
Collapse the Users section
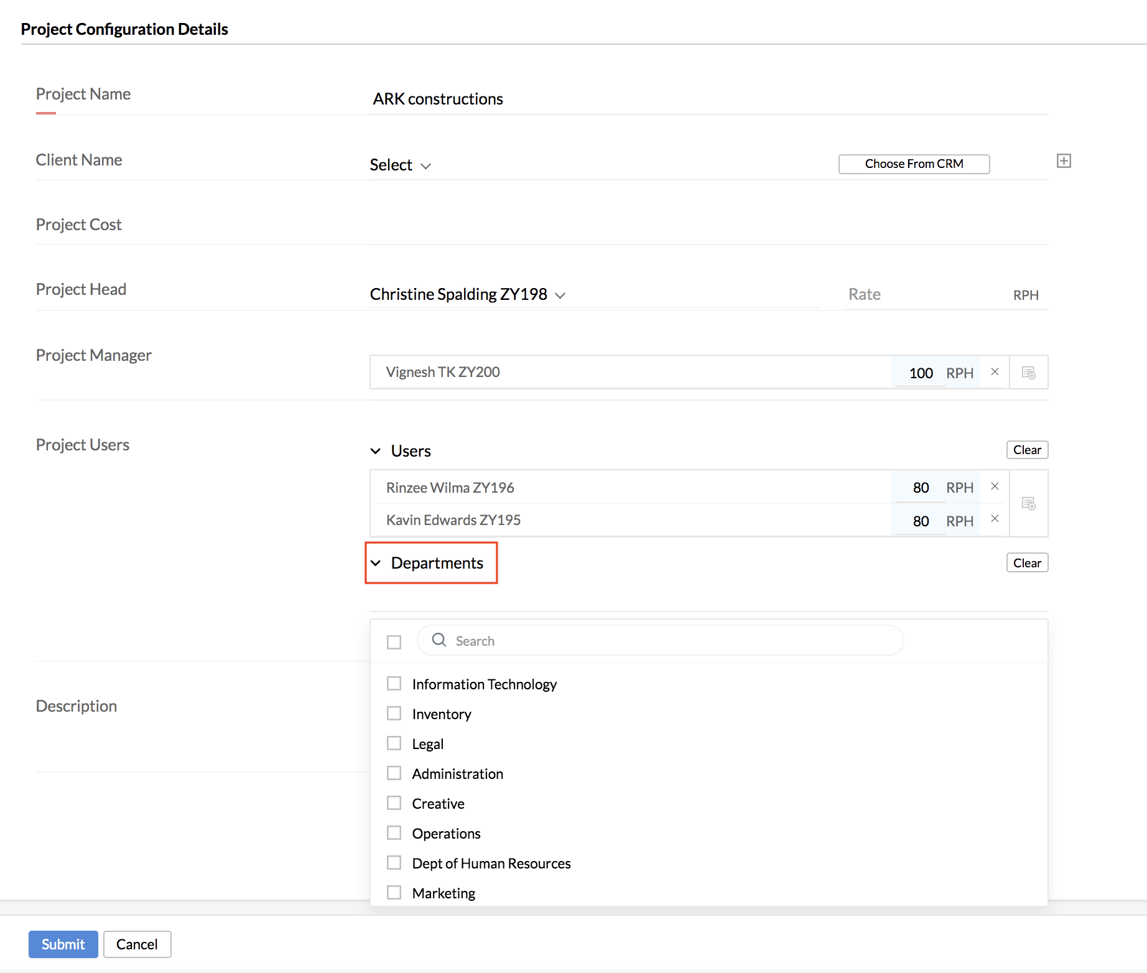click(x=376, y=451)
